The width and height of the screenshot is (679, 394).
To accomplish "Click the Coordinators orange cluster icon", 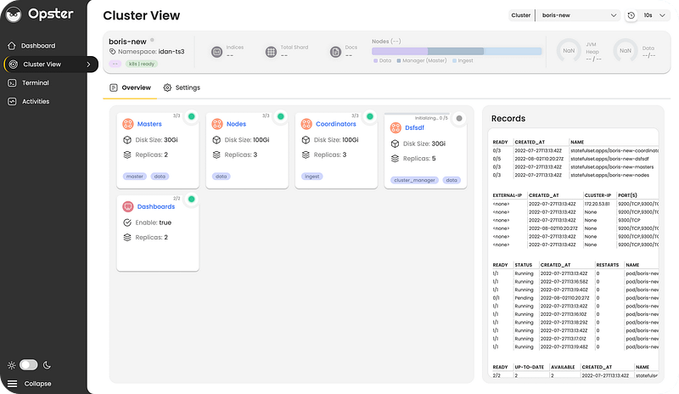I will [x=306, y=124].
